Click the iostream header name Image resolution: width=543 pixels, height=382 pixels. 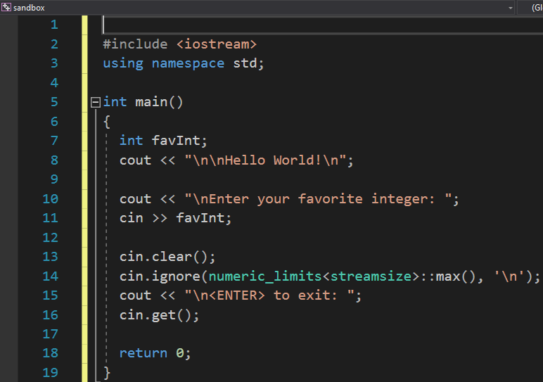point(216,44)
